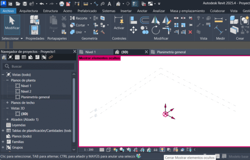Toggle the temporary hide/isolate glasses icon
Image resolution: width=250 pixels, height=160 pixels.
[155, 150]
